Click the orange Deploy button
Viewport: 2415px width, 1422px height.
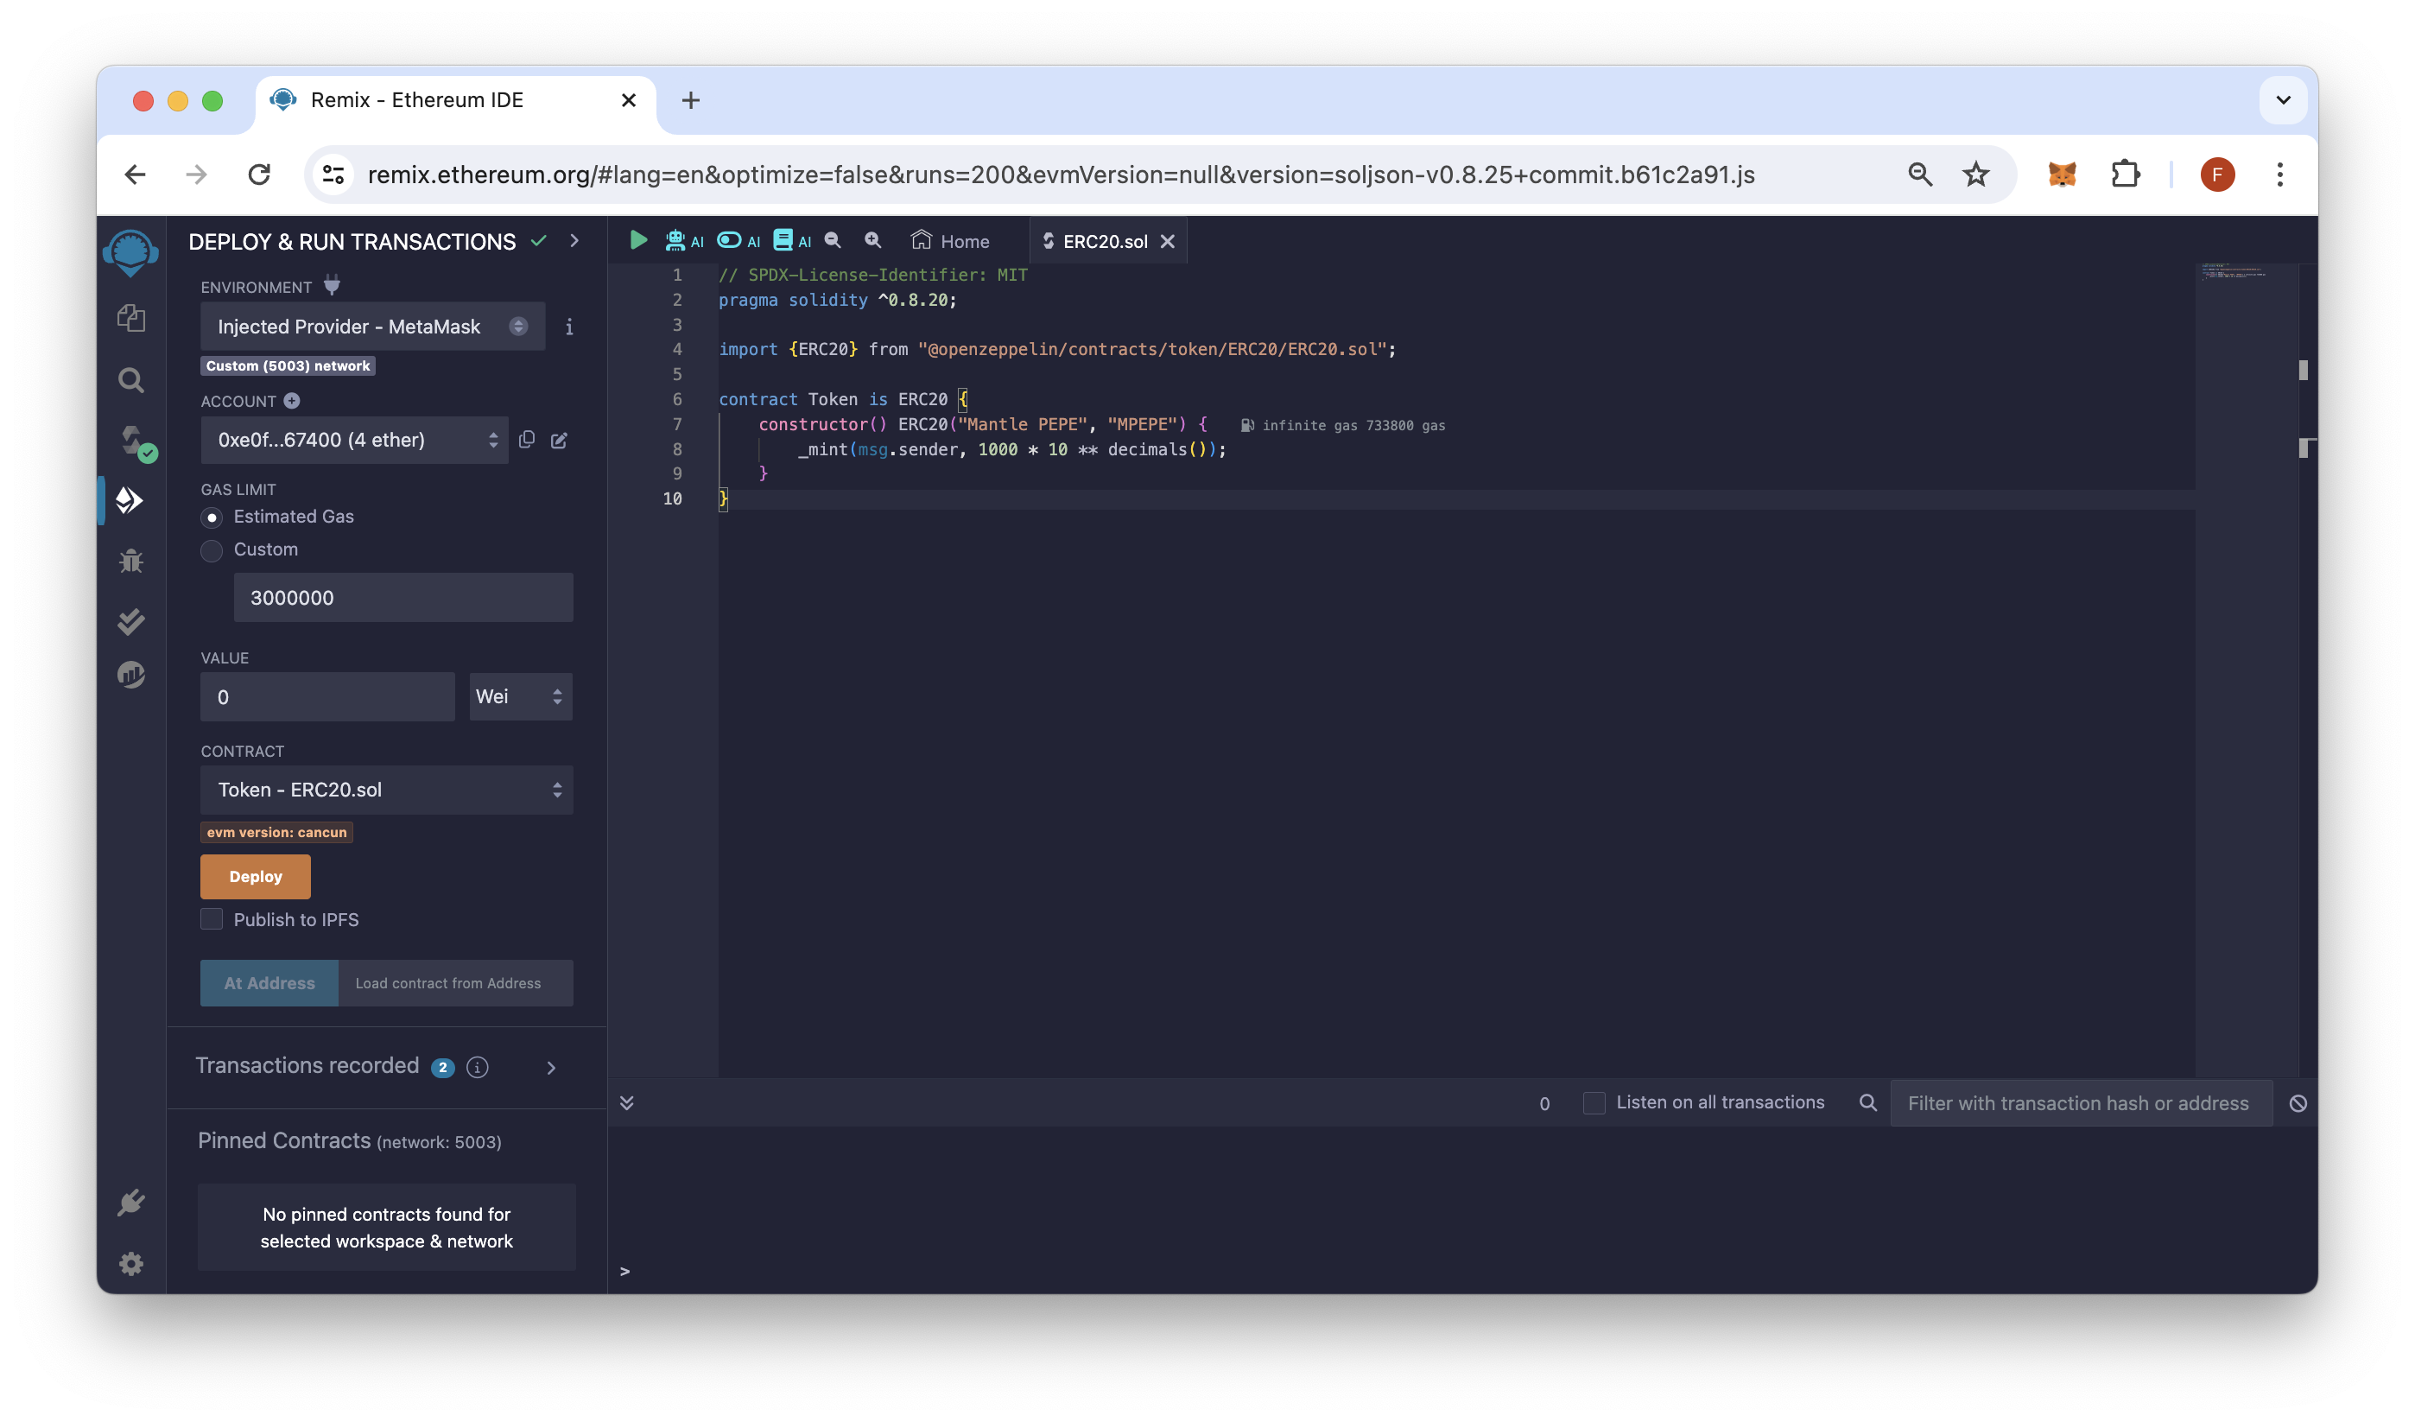click(255, 876)
